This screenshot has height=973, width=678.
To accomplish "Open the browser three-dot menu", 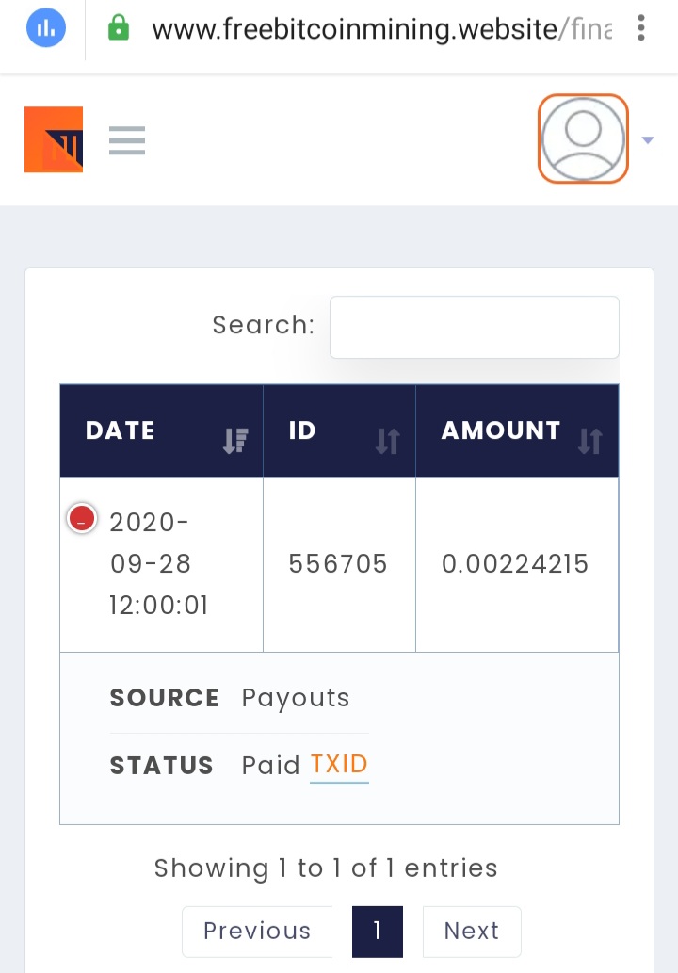I will (x=641, y=28).
